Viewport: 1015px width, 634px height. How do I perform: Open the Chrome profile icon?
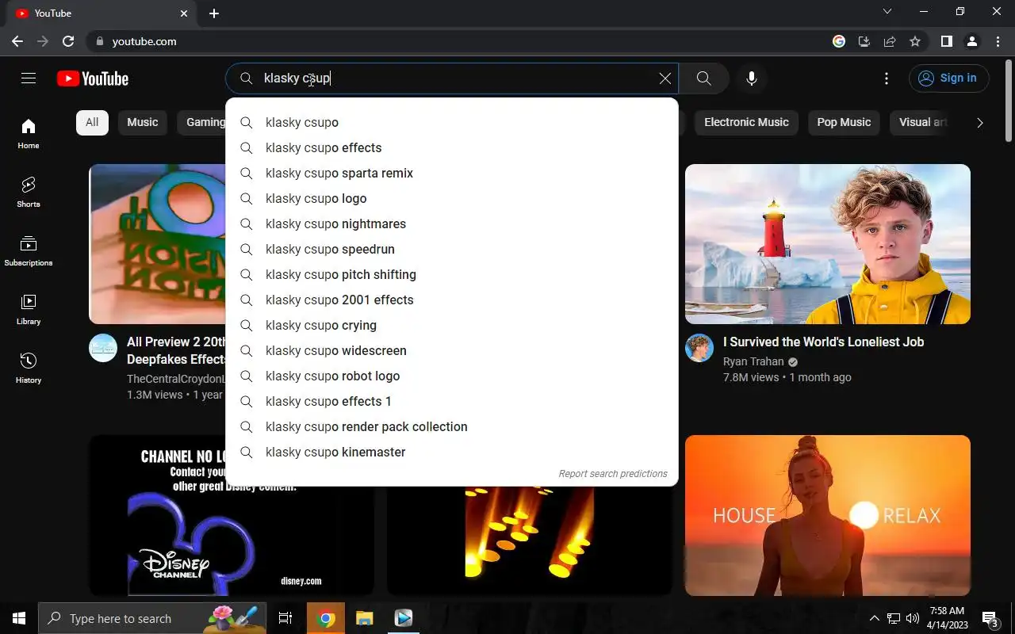(972, 41)
